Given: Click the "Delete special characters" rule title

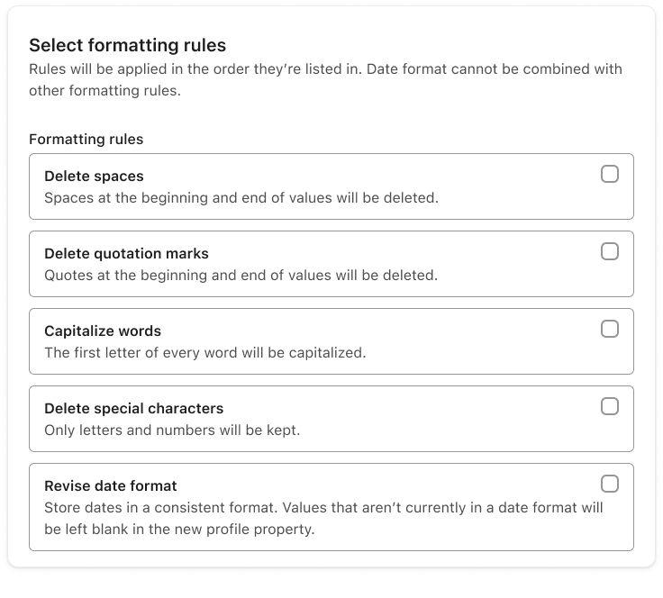Looking at the screenshot, I should (133, 409).
